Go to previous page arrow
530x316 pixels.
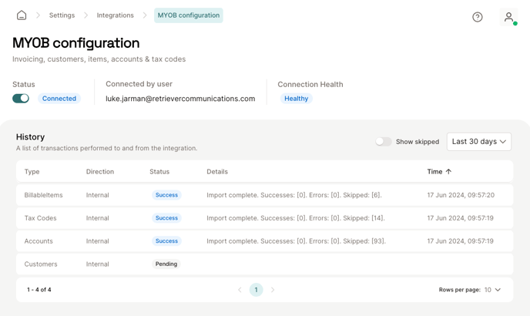click(x=240, y=290)
